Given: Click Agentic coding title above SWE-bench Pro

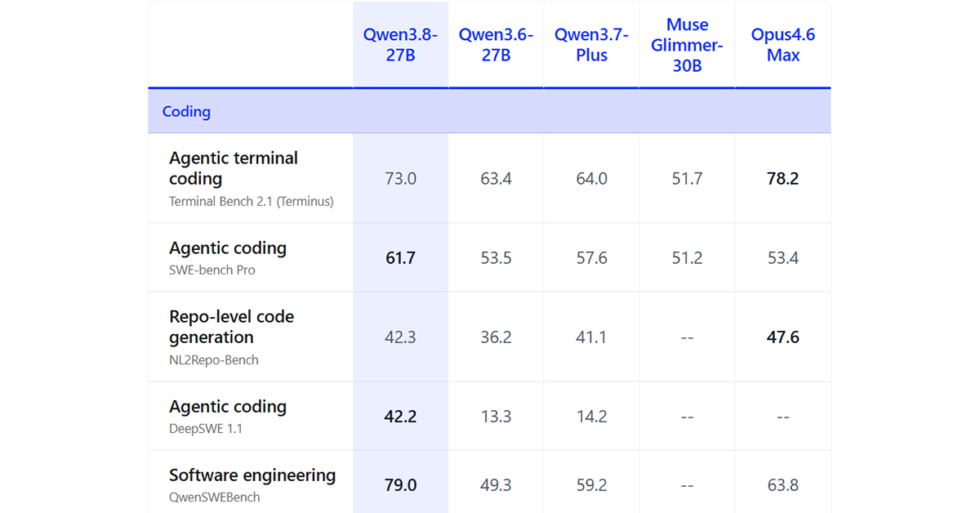Looking at the screenshot, I should coord(228,248).
